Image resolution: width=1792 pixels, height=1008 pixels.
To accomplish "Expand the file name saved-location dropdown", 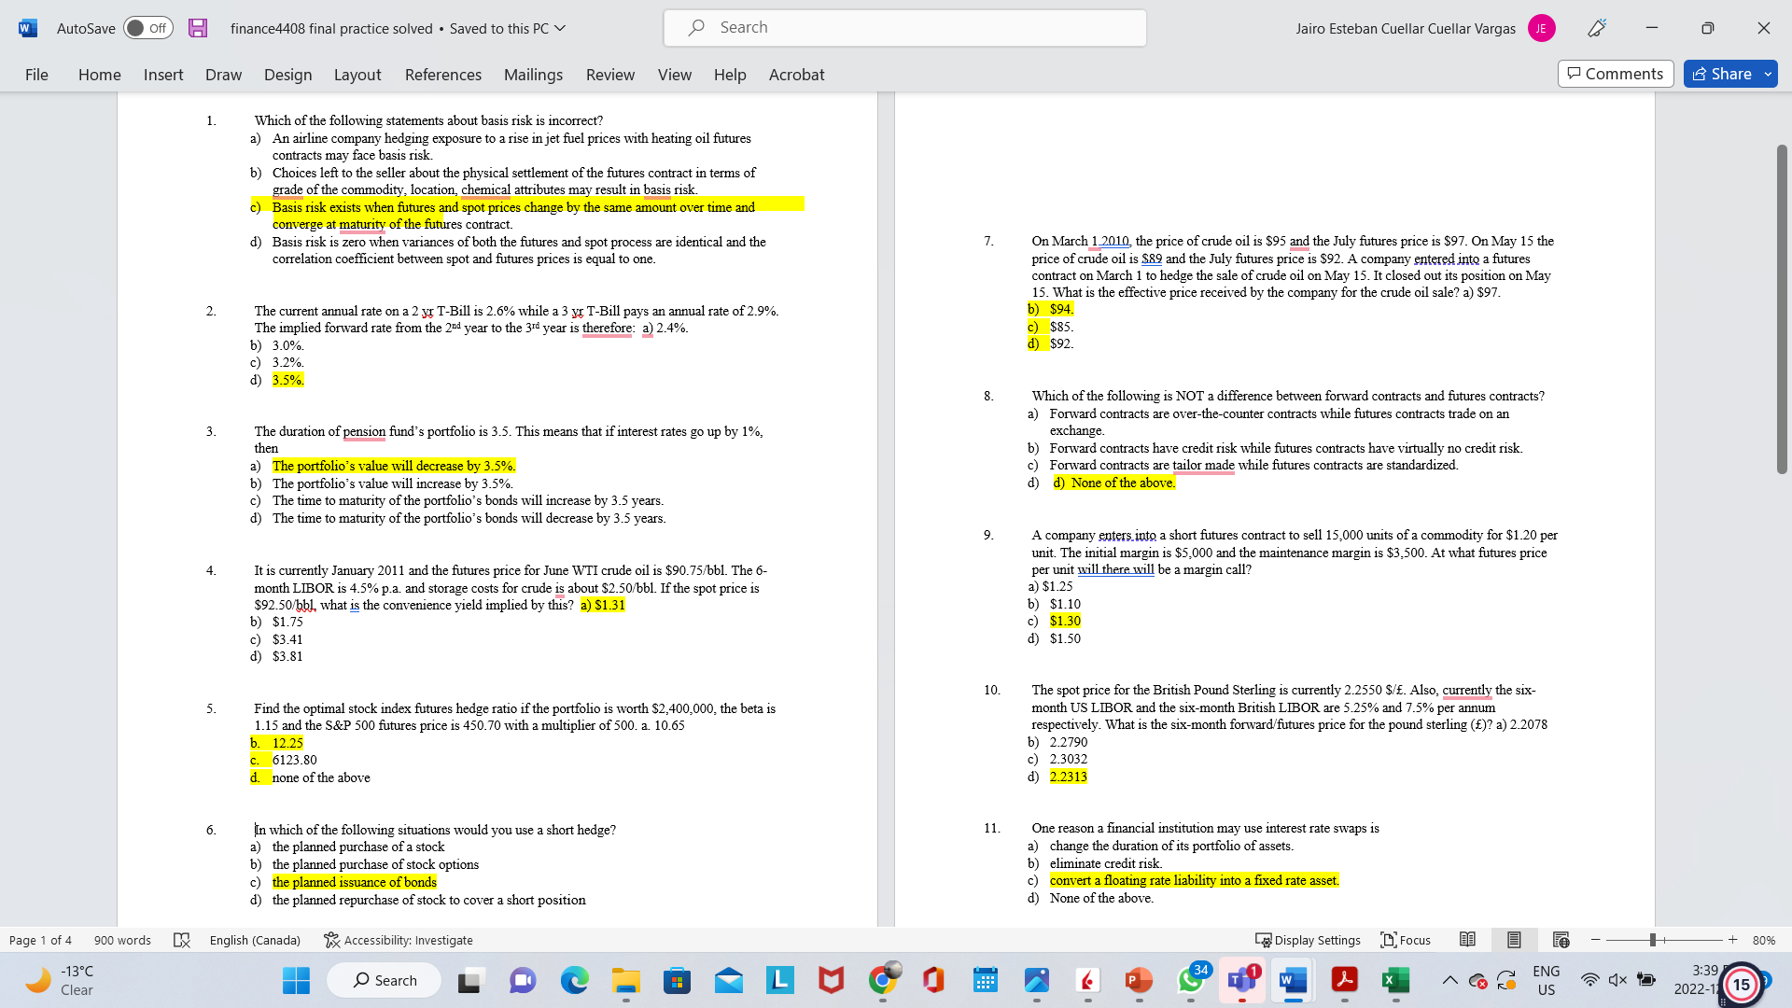I will (x=560, y=28).
